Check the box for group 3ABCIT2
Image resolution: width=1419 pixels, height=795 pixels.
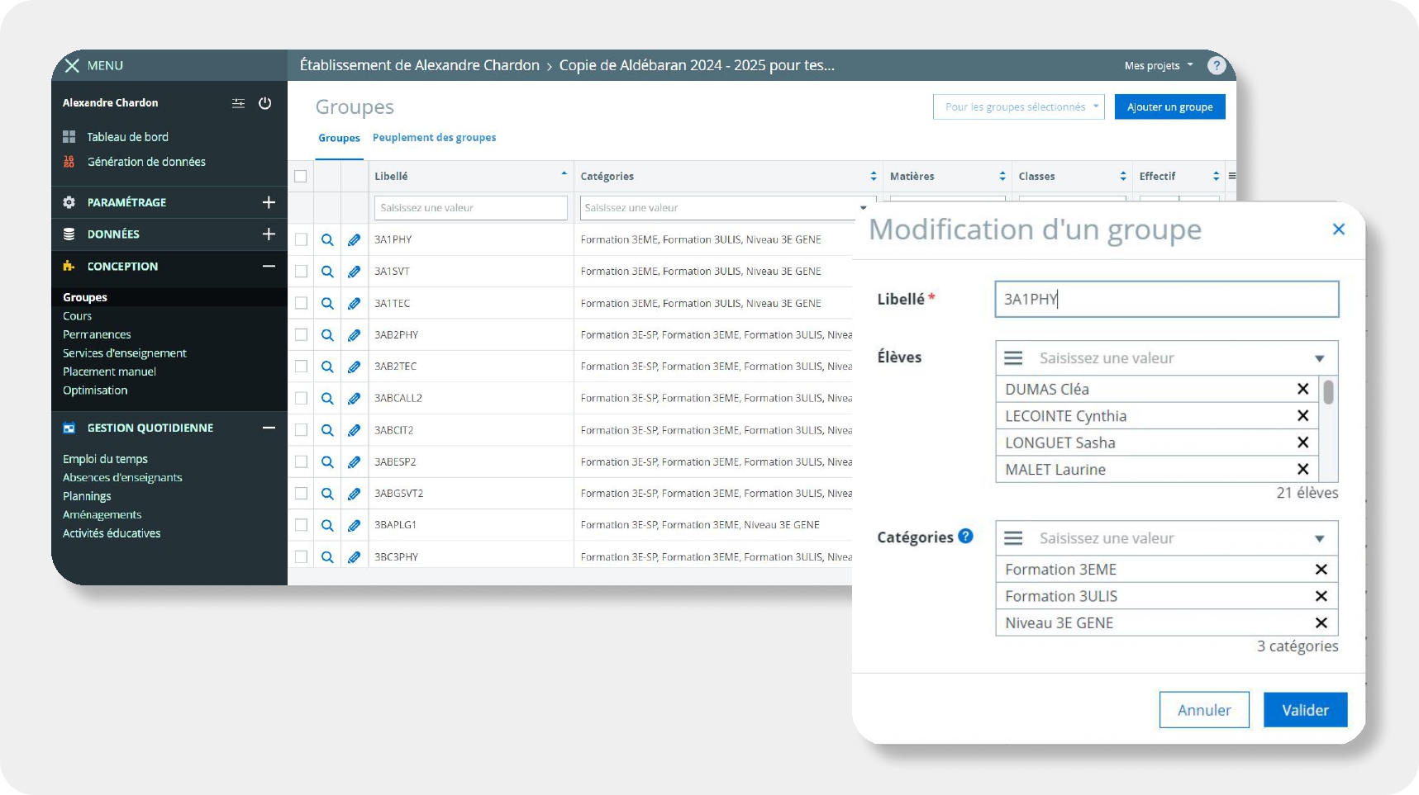point(301,430)
